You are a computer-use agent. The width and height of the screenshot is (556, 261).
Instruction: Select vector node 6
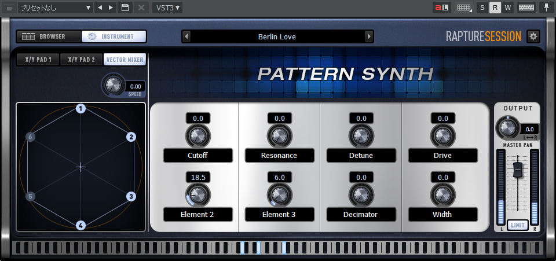(31, 137)
